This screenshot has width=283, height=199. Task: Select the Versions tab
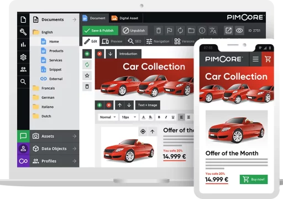184,41
